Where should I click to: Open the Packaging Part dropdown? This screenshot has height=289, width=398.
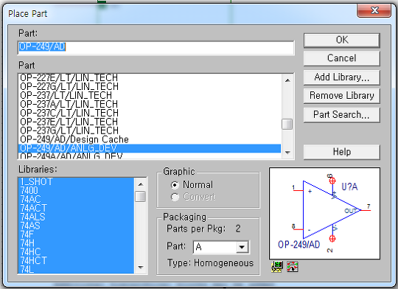point(242,247)
